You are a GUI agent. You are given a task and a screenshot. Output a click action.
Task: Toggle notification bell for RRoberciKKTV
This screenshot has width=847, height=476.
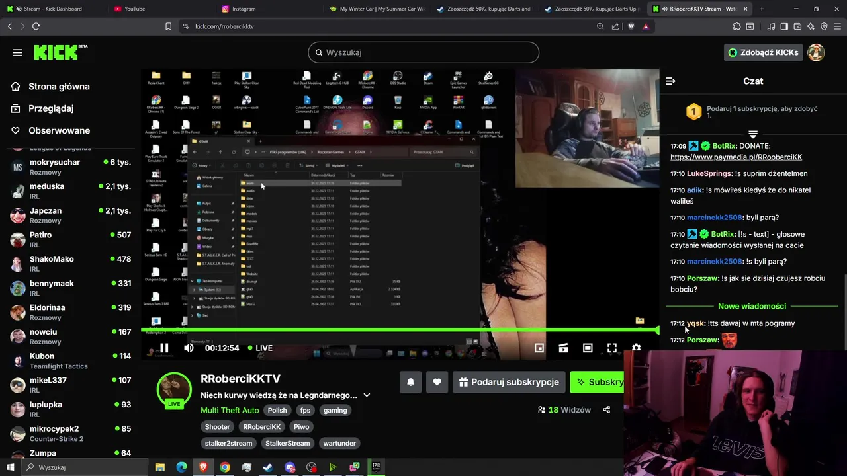pyautogui.click(x=410, y=382)
